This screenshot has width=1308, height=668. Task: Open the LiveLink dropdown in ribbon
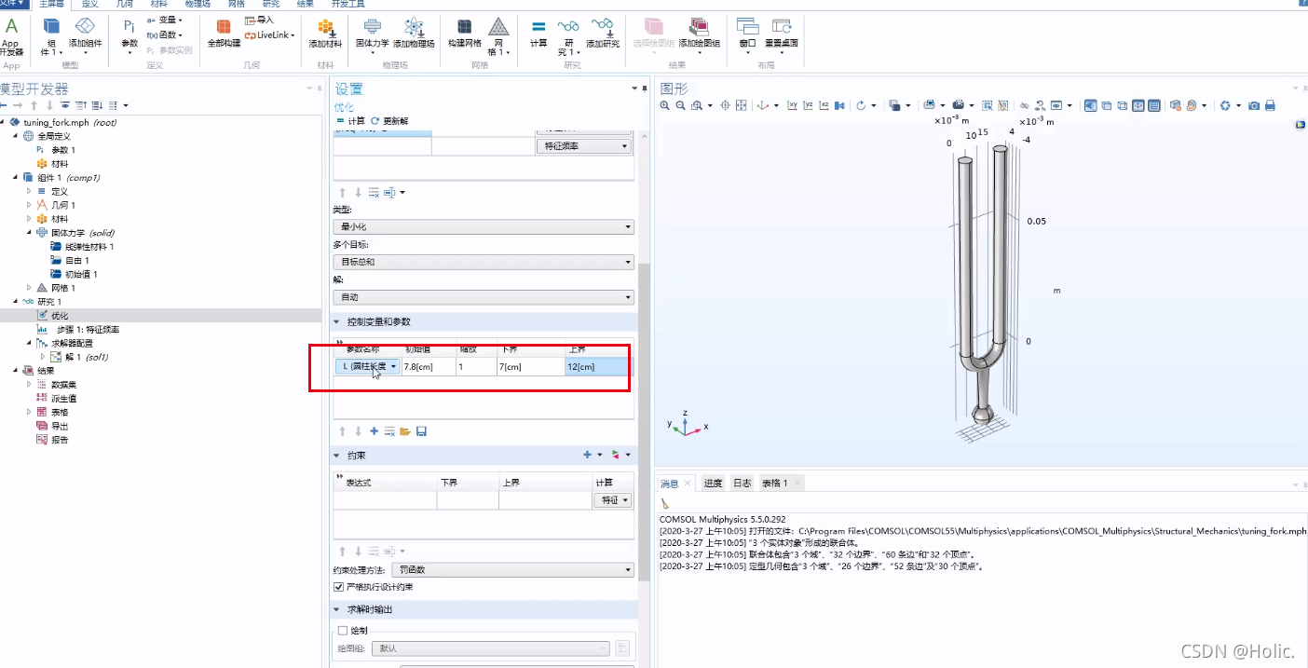(270, 35)
